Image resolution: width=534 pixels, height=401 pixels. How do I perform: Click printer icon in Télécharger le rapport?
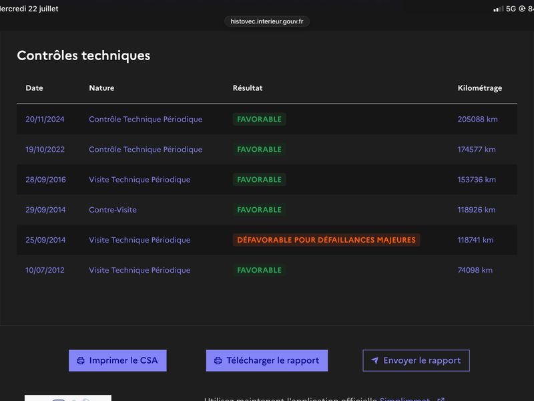pos(218,361)
